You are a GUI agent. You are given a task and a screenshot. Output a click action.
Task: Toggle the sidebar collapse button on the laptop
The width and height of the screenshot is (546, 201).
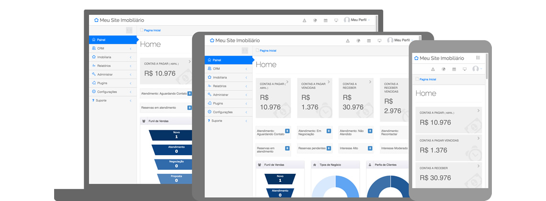129,30
